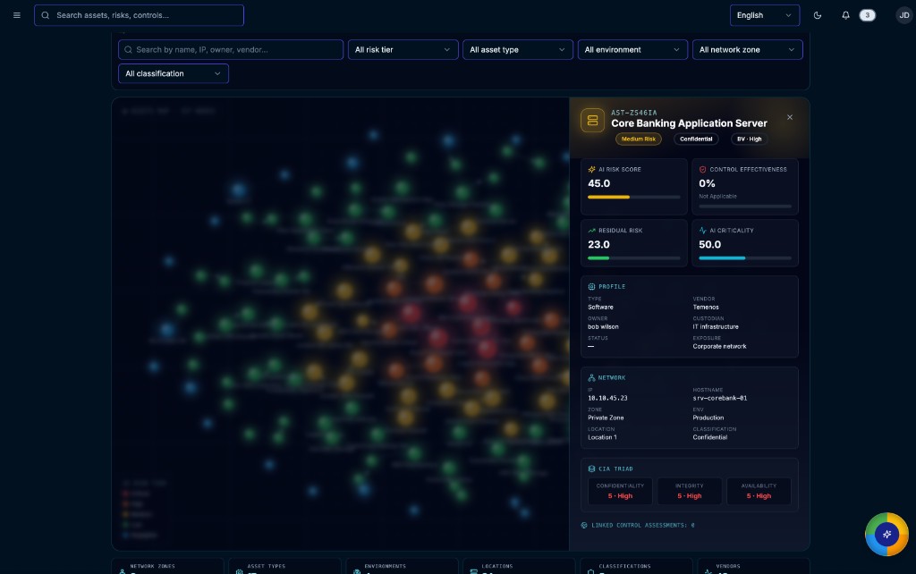The height and width of the screenshot is (574, 916).
Task: Select the Integrity 5 · High card
Action: (x=690, y=491)
